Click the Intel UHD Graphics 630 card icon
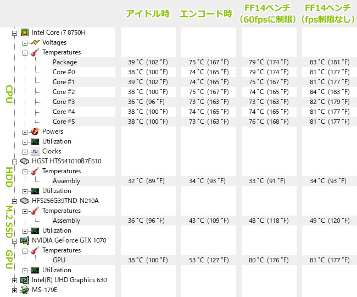 point(25,280)
